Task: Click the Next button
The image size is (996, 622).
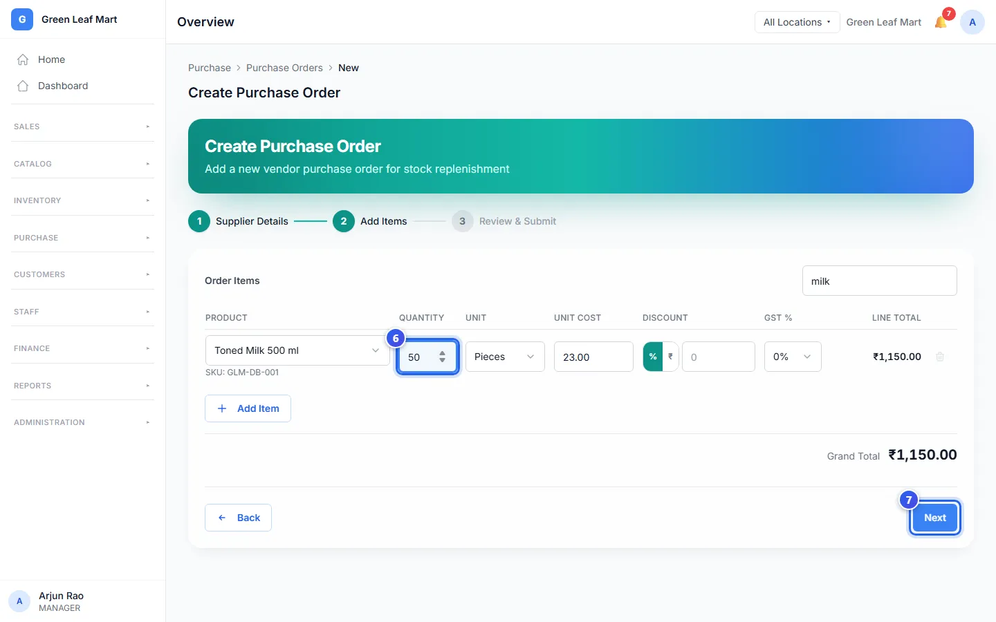Action: [935, 518]
